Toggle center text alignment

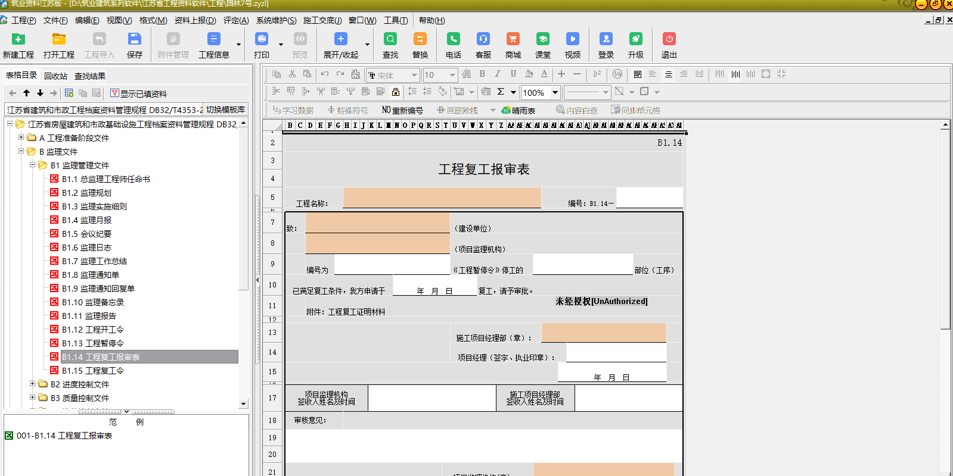(669, 74)
